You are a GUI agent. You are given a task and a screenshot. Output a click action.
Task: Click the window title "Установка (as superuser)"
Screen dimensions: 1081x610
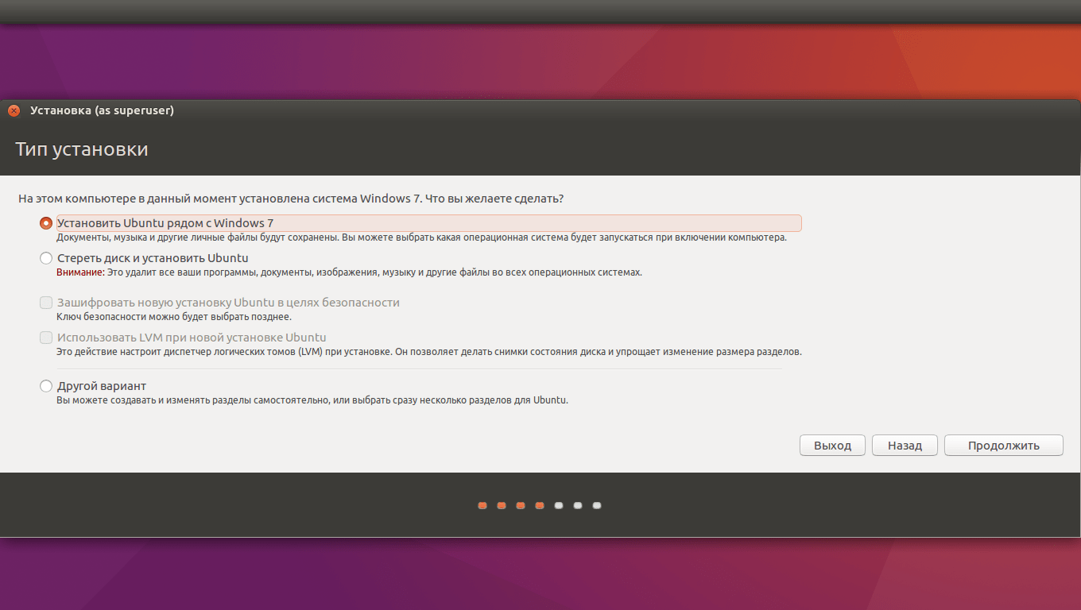[102, 110]
